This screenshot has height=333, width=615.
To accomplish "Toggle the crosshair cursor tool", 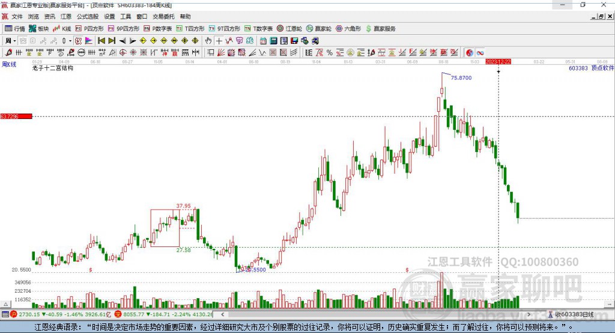I will [219, 41].
